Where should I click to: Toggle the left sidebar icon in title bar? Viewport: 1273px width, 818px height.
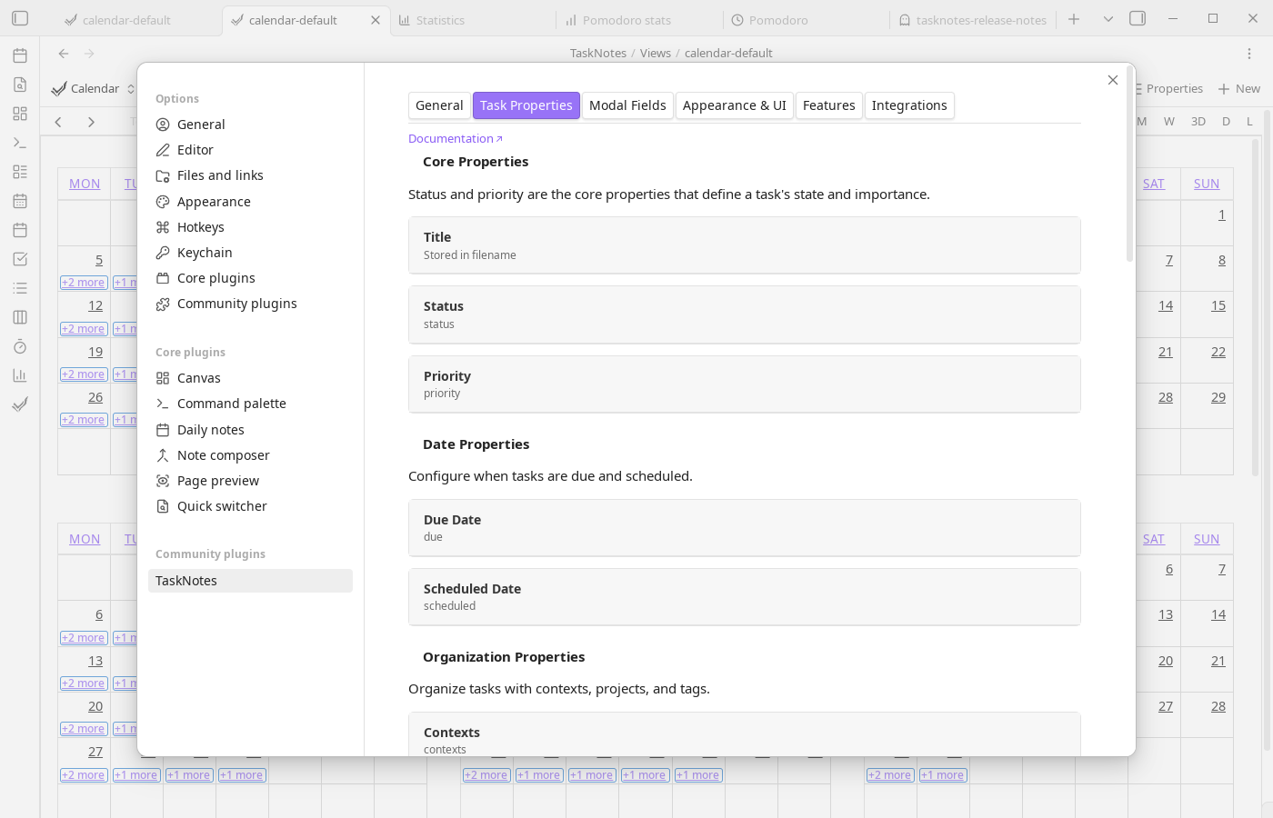click(x=20, y=19)
